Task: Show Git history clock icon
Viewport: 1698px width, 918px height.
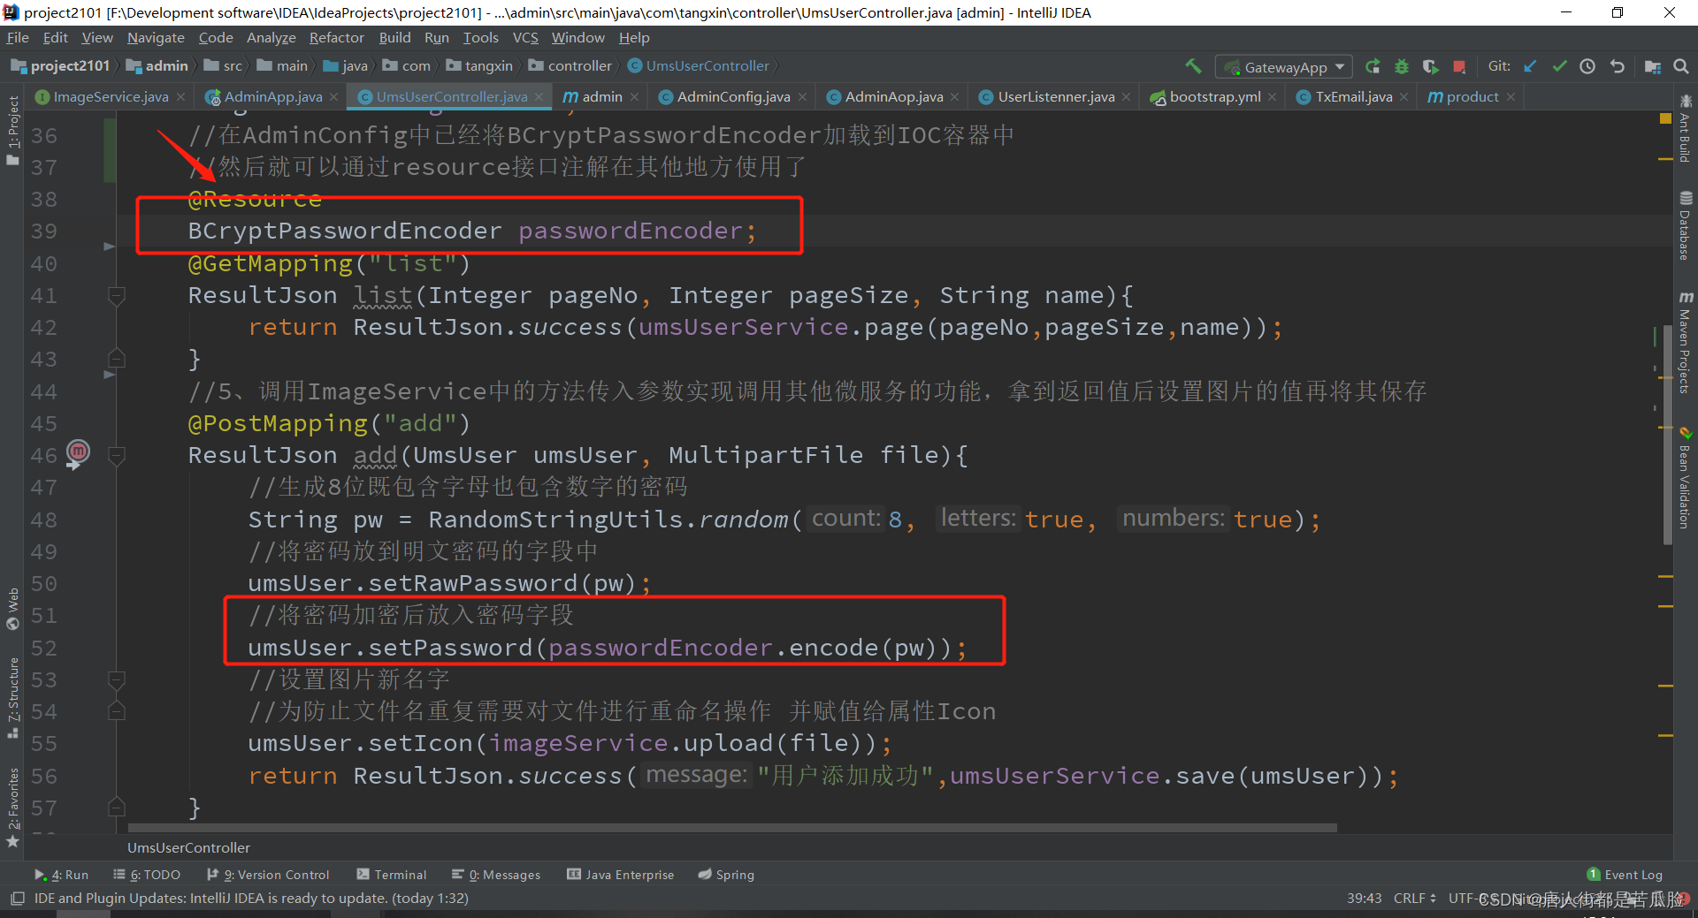Action: point(1587,66)
